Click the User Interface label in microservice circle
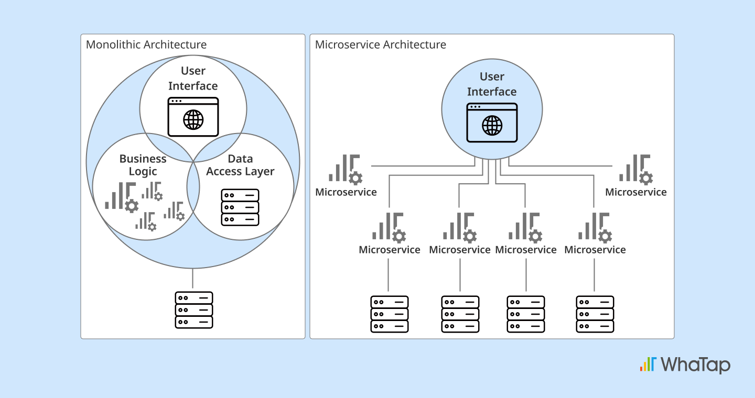The height and width of the screenshot is (398, 755). click(x=492, y=84)
